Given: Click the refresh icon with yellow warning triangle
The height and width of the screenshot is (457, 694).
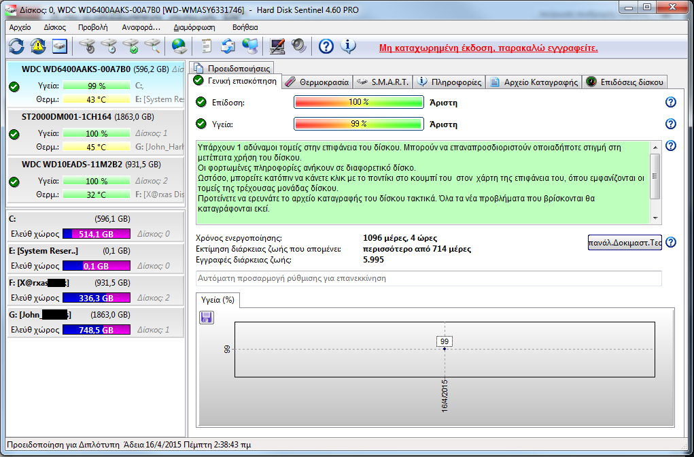Looking at the screenshot, I should point(38,46).
